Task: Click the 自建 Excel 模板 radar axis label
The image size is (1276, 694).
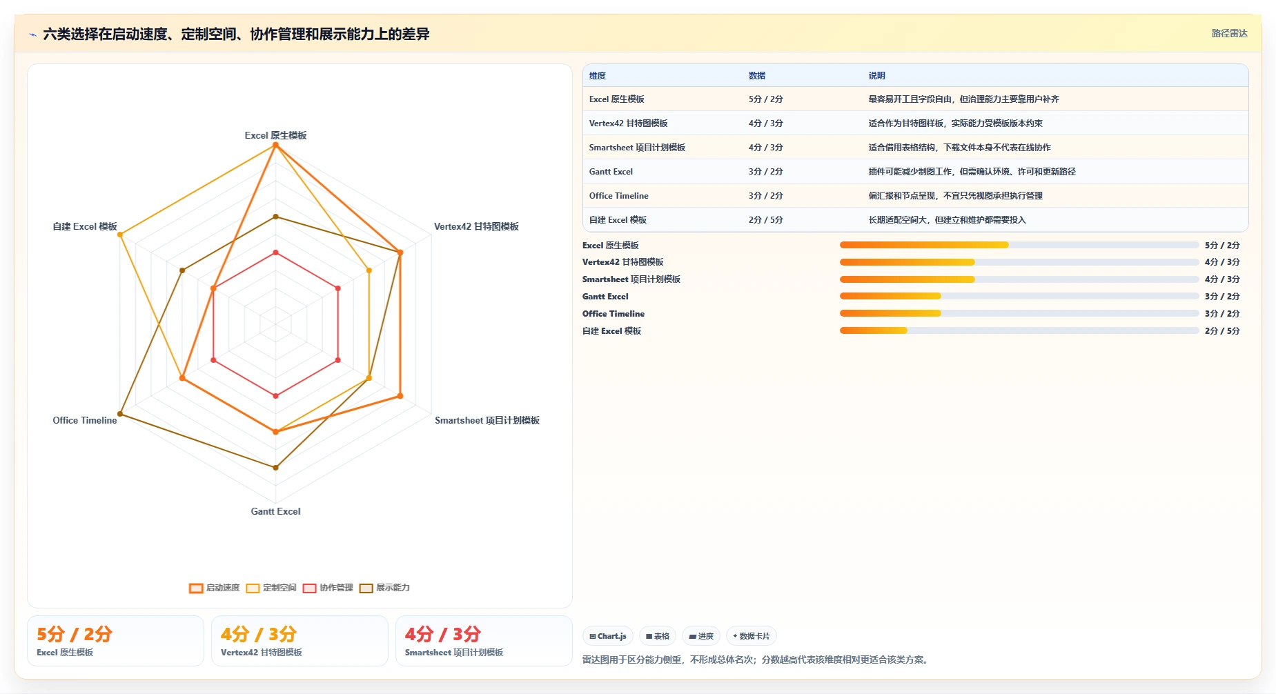Action: pyautogui.click(x=85, y=226)
